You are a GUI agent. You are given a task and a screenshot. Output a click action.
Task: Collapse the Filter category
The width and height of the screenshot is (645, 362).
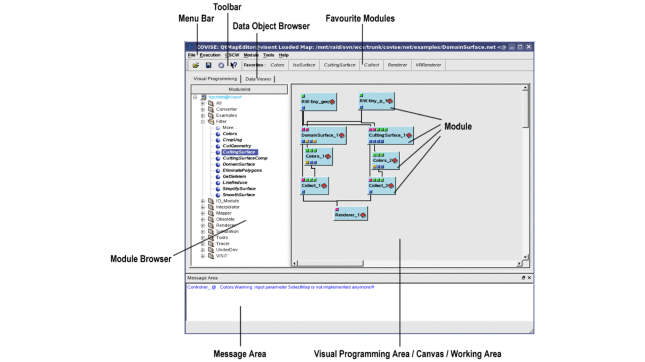pyautogui.click(x=203, y=122)
